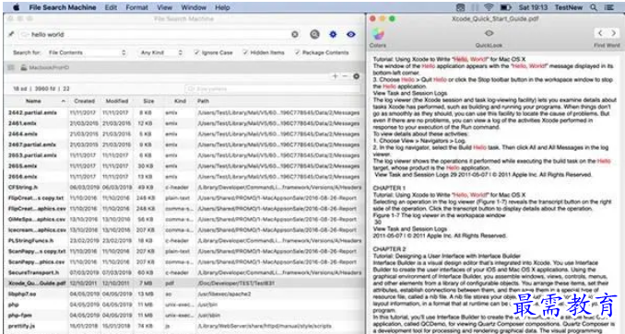The height and width of the screenshot is (334, 625).
Task: Select the 2653.partial.emlx file
Action: click(32, 155)
